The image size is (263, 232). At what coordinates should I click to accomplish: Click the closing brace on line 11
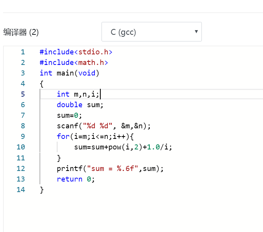pos(59,158)
